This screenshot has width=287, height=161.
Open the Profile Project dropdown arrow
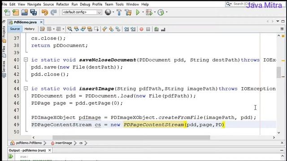(x=167, y=12)
